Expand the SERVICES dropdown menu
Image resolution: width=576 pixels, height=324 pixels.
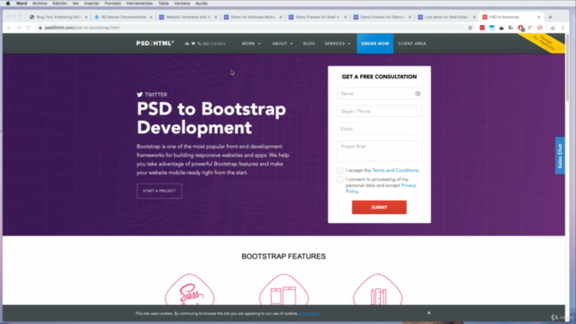pyautogui.click(x=337, y=43)
